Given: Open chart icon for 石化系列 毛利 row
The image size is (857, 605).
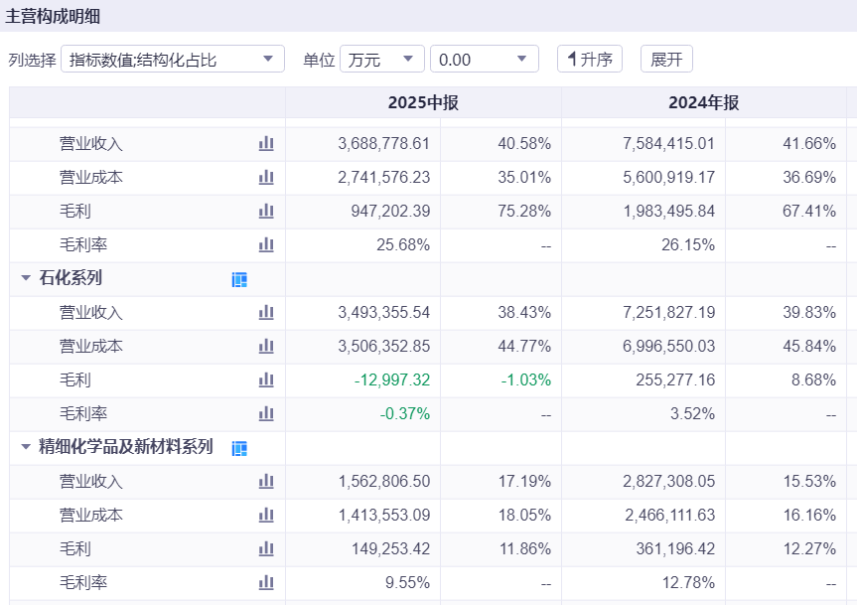Looking at the screenshot, I should pyautogui.click(x=266, y=379).
